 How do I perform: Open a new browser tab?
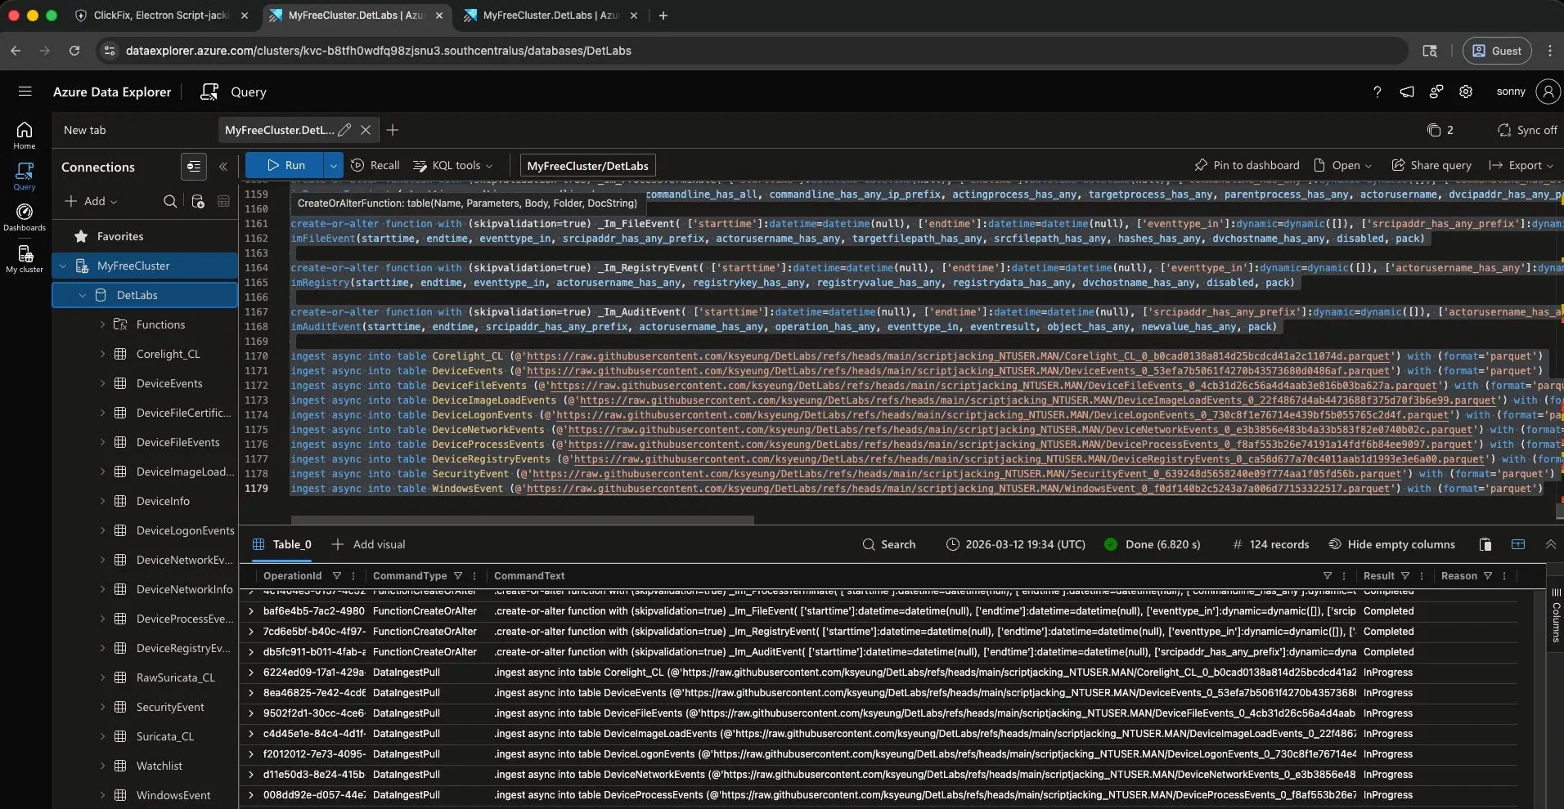click(663, 16)
